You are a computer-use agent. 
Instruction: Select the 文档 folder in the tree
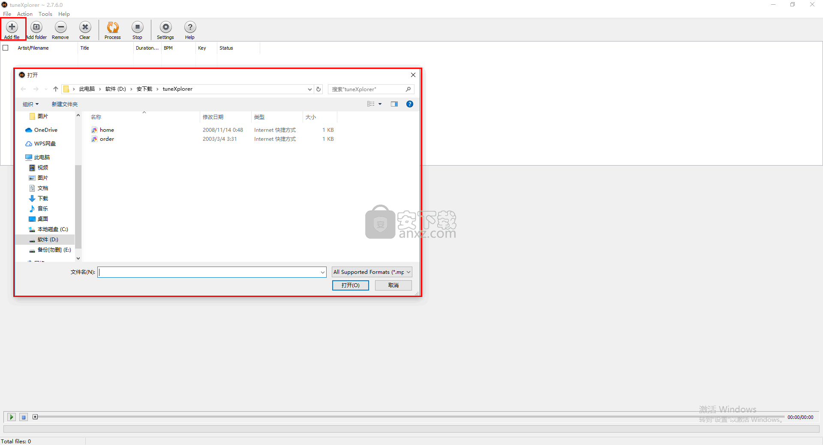43,188
